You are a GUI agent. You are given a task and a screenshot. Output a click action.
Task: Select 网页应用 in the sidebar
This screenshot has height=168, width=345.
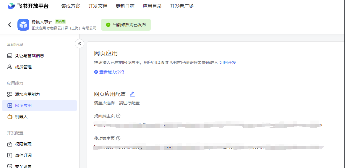(39, 106)
